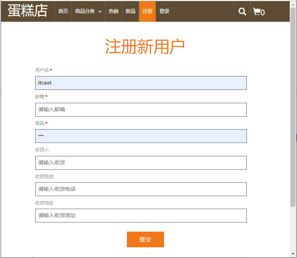The image size is (297, 258).
Task: Focus the 用户名 field containing itcast
Action: (x=141, y=83)
